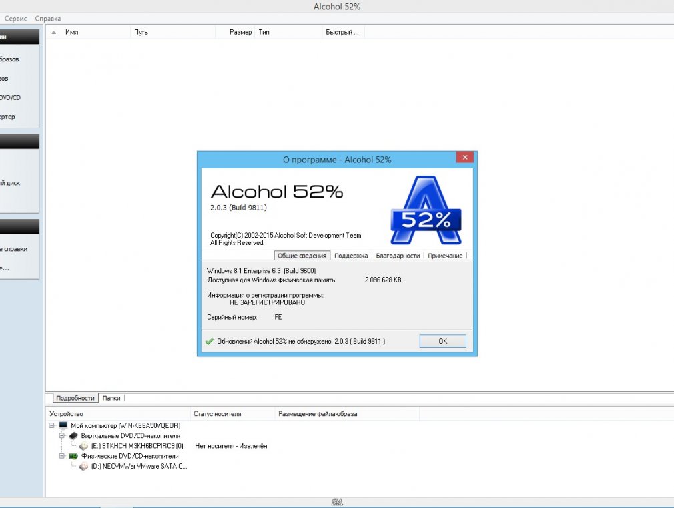The height and width of the screenshot is (508, 674).
Task: Collapse Физические DVD/CD-накопители node
Action: pos(62,455)
